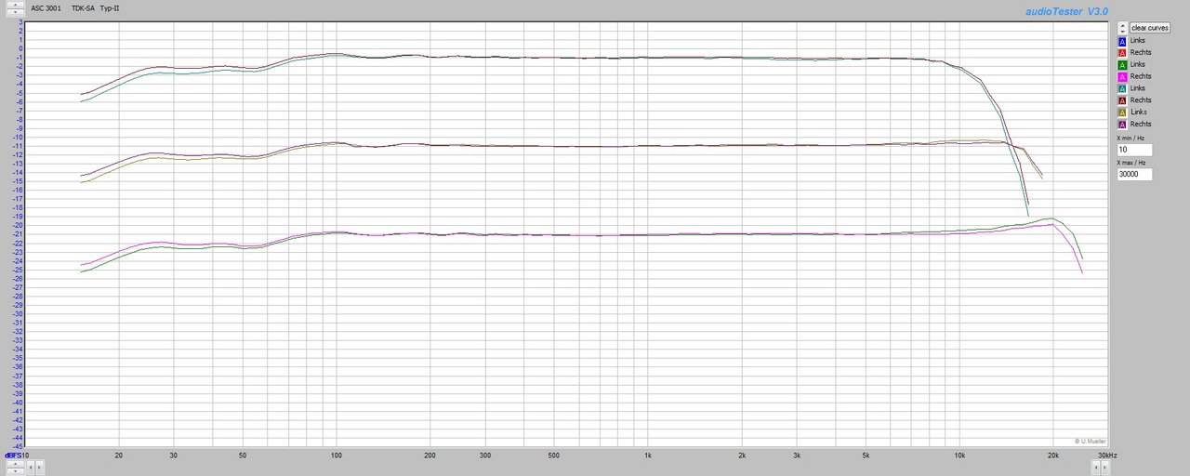This screenshot has width=1190, height=476.
Task: Click the -20 dB level axis label
Action: (x=18, y=225)
